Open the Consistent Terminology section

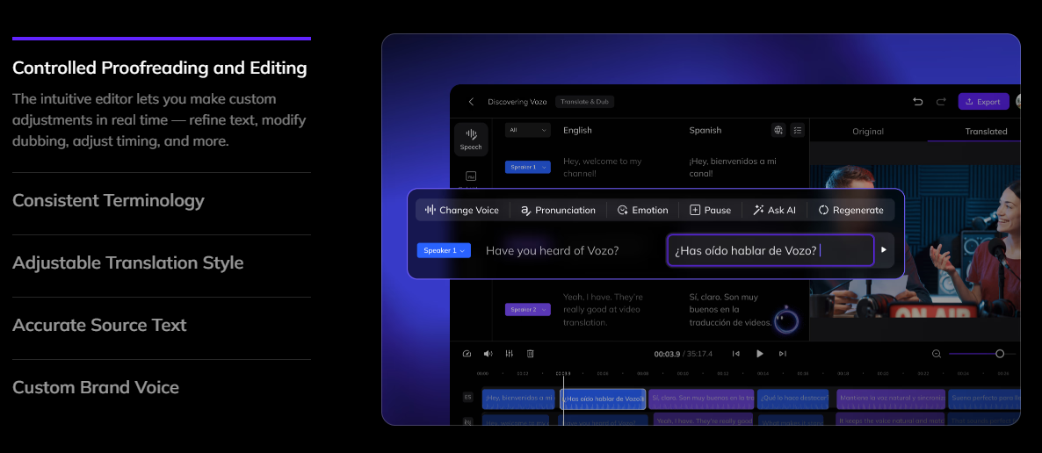(x=108, y=200)
